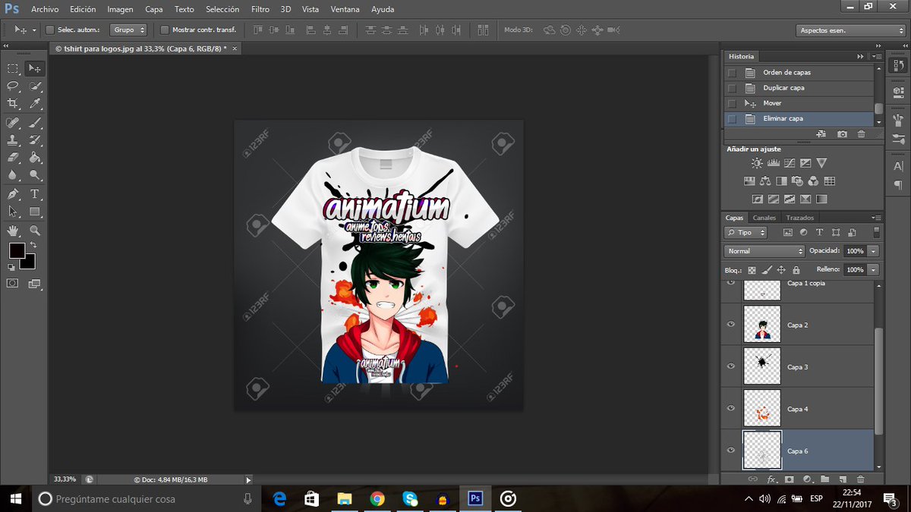911x512 pixels.
Task: Open the Opacidad slider dropdown
Action: (874, 251)
